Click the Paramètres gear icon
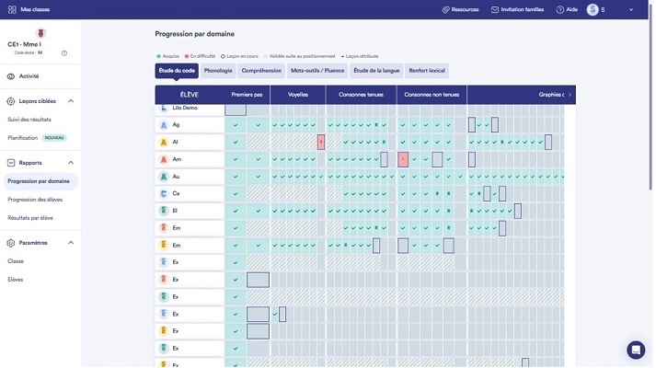The image size is (656, 368). point(11,243)
